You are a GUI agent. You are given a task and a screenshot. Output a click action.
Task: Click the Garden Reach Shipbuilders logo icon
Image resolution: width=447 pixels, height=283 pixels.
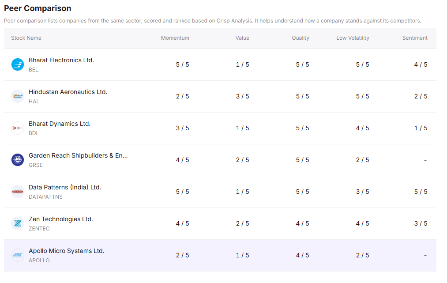pyautogui.click(x=18, y=160)
